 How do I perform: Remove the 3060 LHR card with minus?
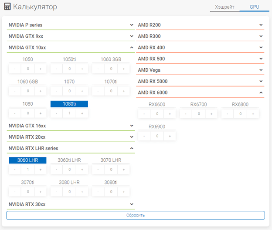[15, 170]
